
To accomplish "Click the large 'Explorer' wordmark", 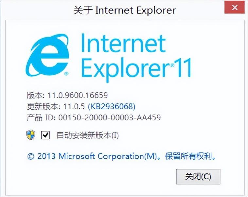I will pos(125,69).
